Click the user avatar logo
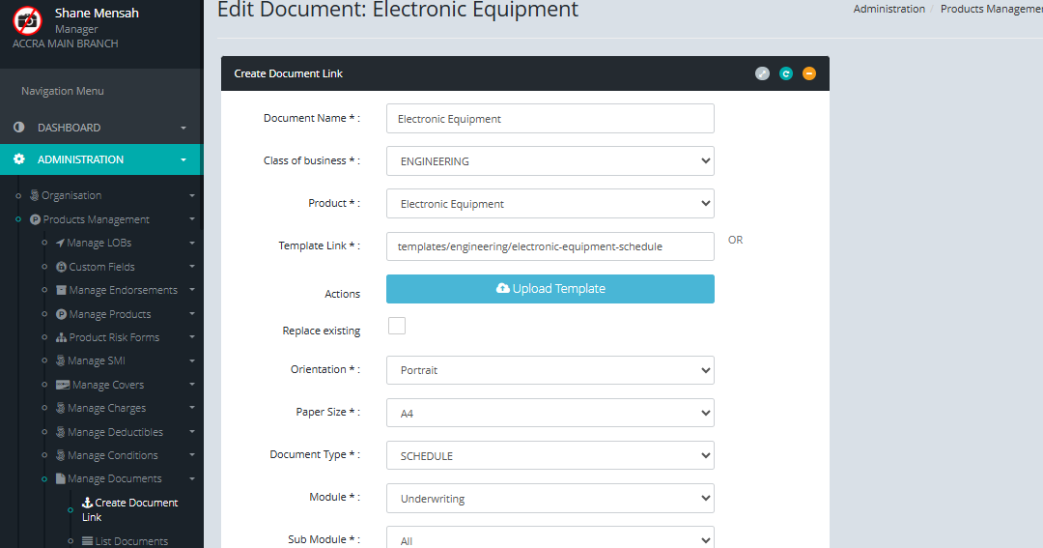Image resolution: width=1043 pixels, height=548 pixels. 27,20
